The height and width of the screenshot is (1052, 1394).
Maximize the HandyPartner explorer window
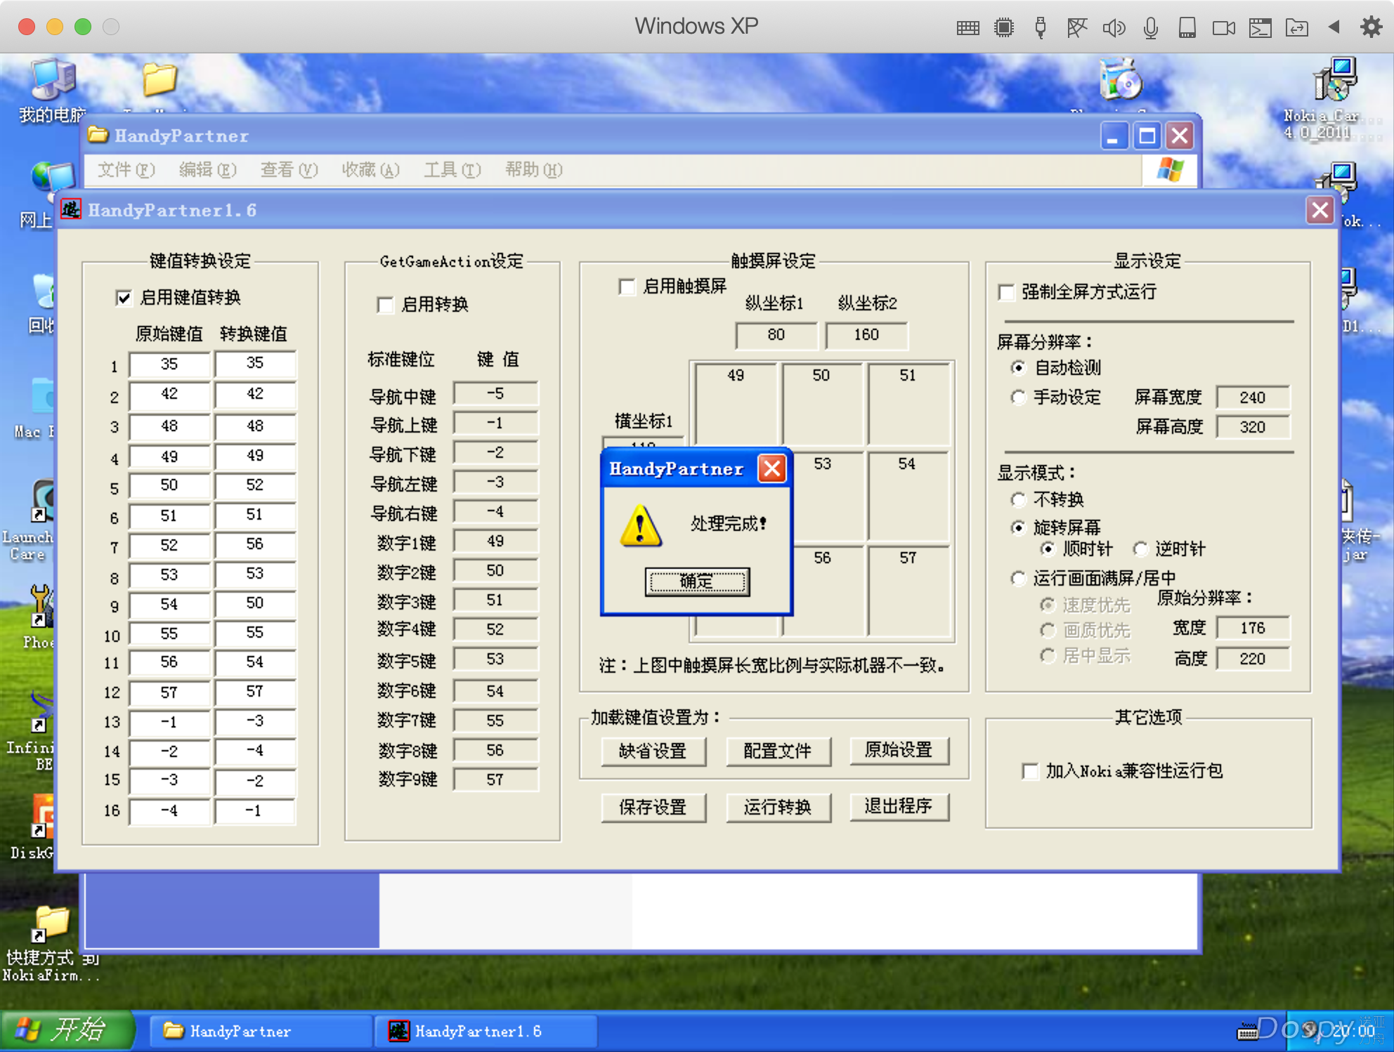(1147, 136)
